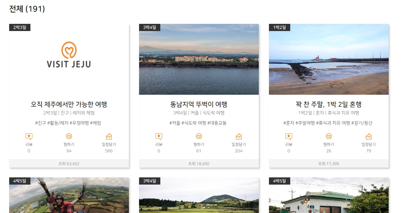Click hashtags #혼자 #주말여행 #휴식과 치유 여행

click(x=316, y=123)
